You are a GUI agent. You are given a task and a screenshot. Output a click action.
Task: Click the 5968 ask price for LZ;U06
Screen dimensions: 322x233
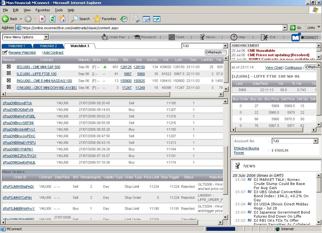click(x=141, y=74)
